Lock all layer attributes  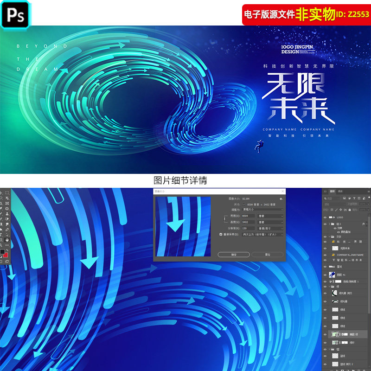pos(350,210)
